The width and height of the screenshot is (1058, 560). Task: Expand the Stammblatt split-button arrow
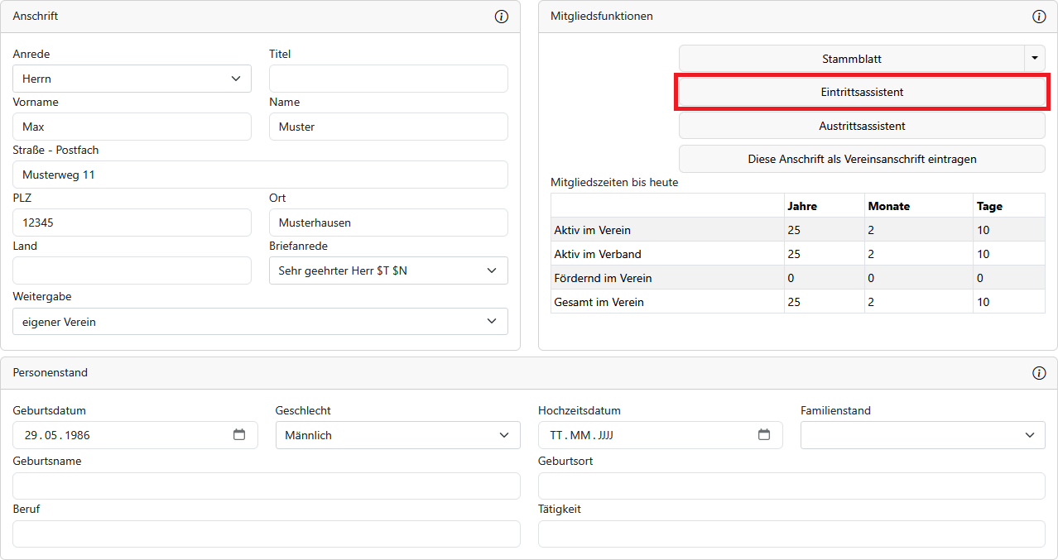tap(1035, 59)
